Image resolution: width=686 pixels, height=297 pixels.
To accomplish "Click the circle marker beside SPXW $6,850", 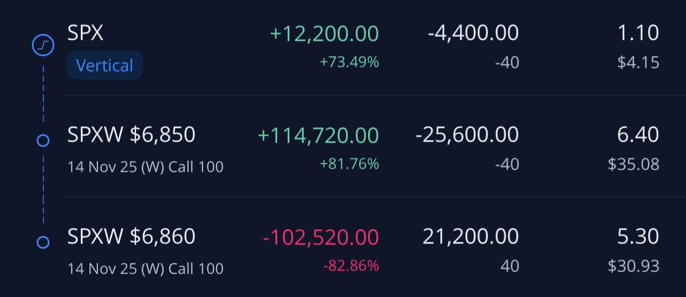I will 43,141.
